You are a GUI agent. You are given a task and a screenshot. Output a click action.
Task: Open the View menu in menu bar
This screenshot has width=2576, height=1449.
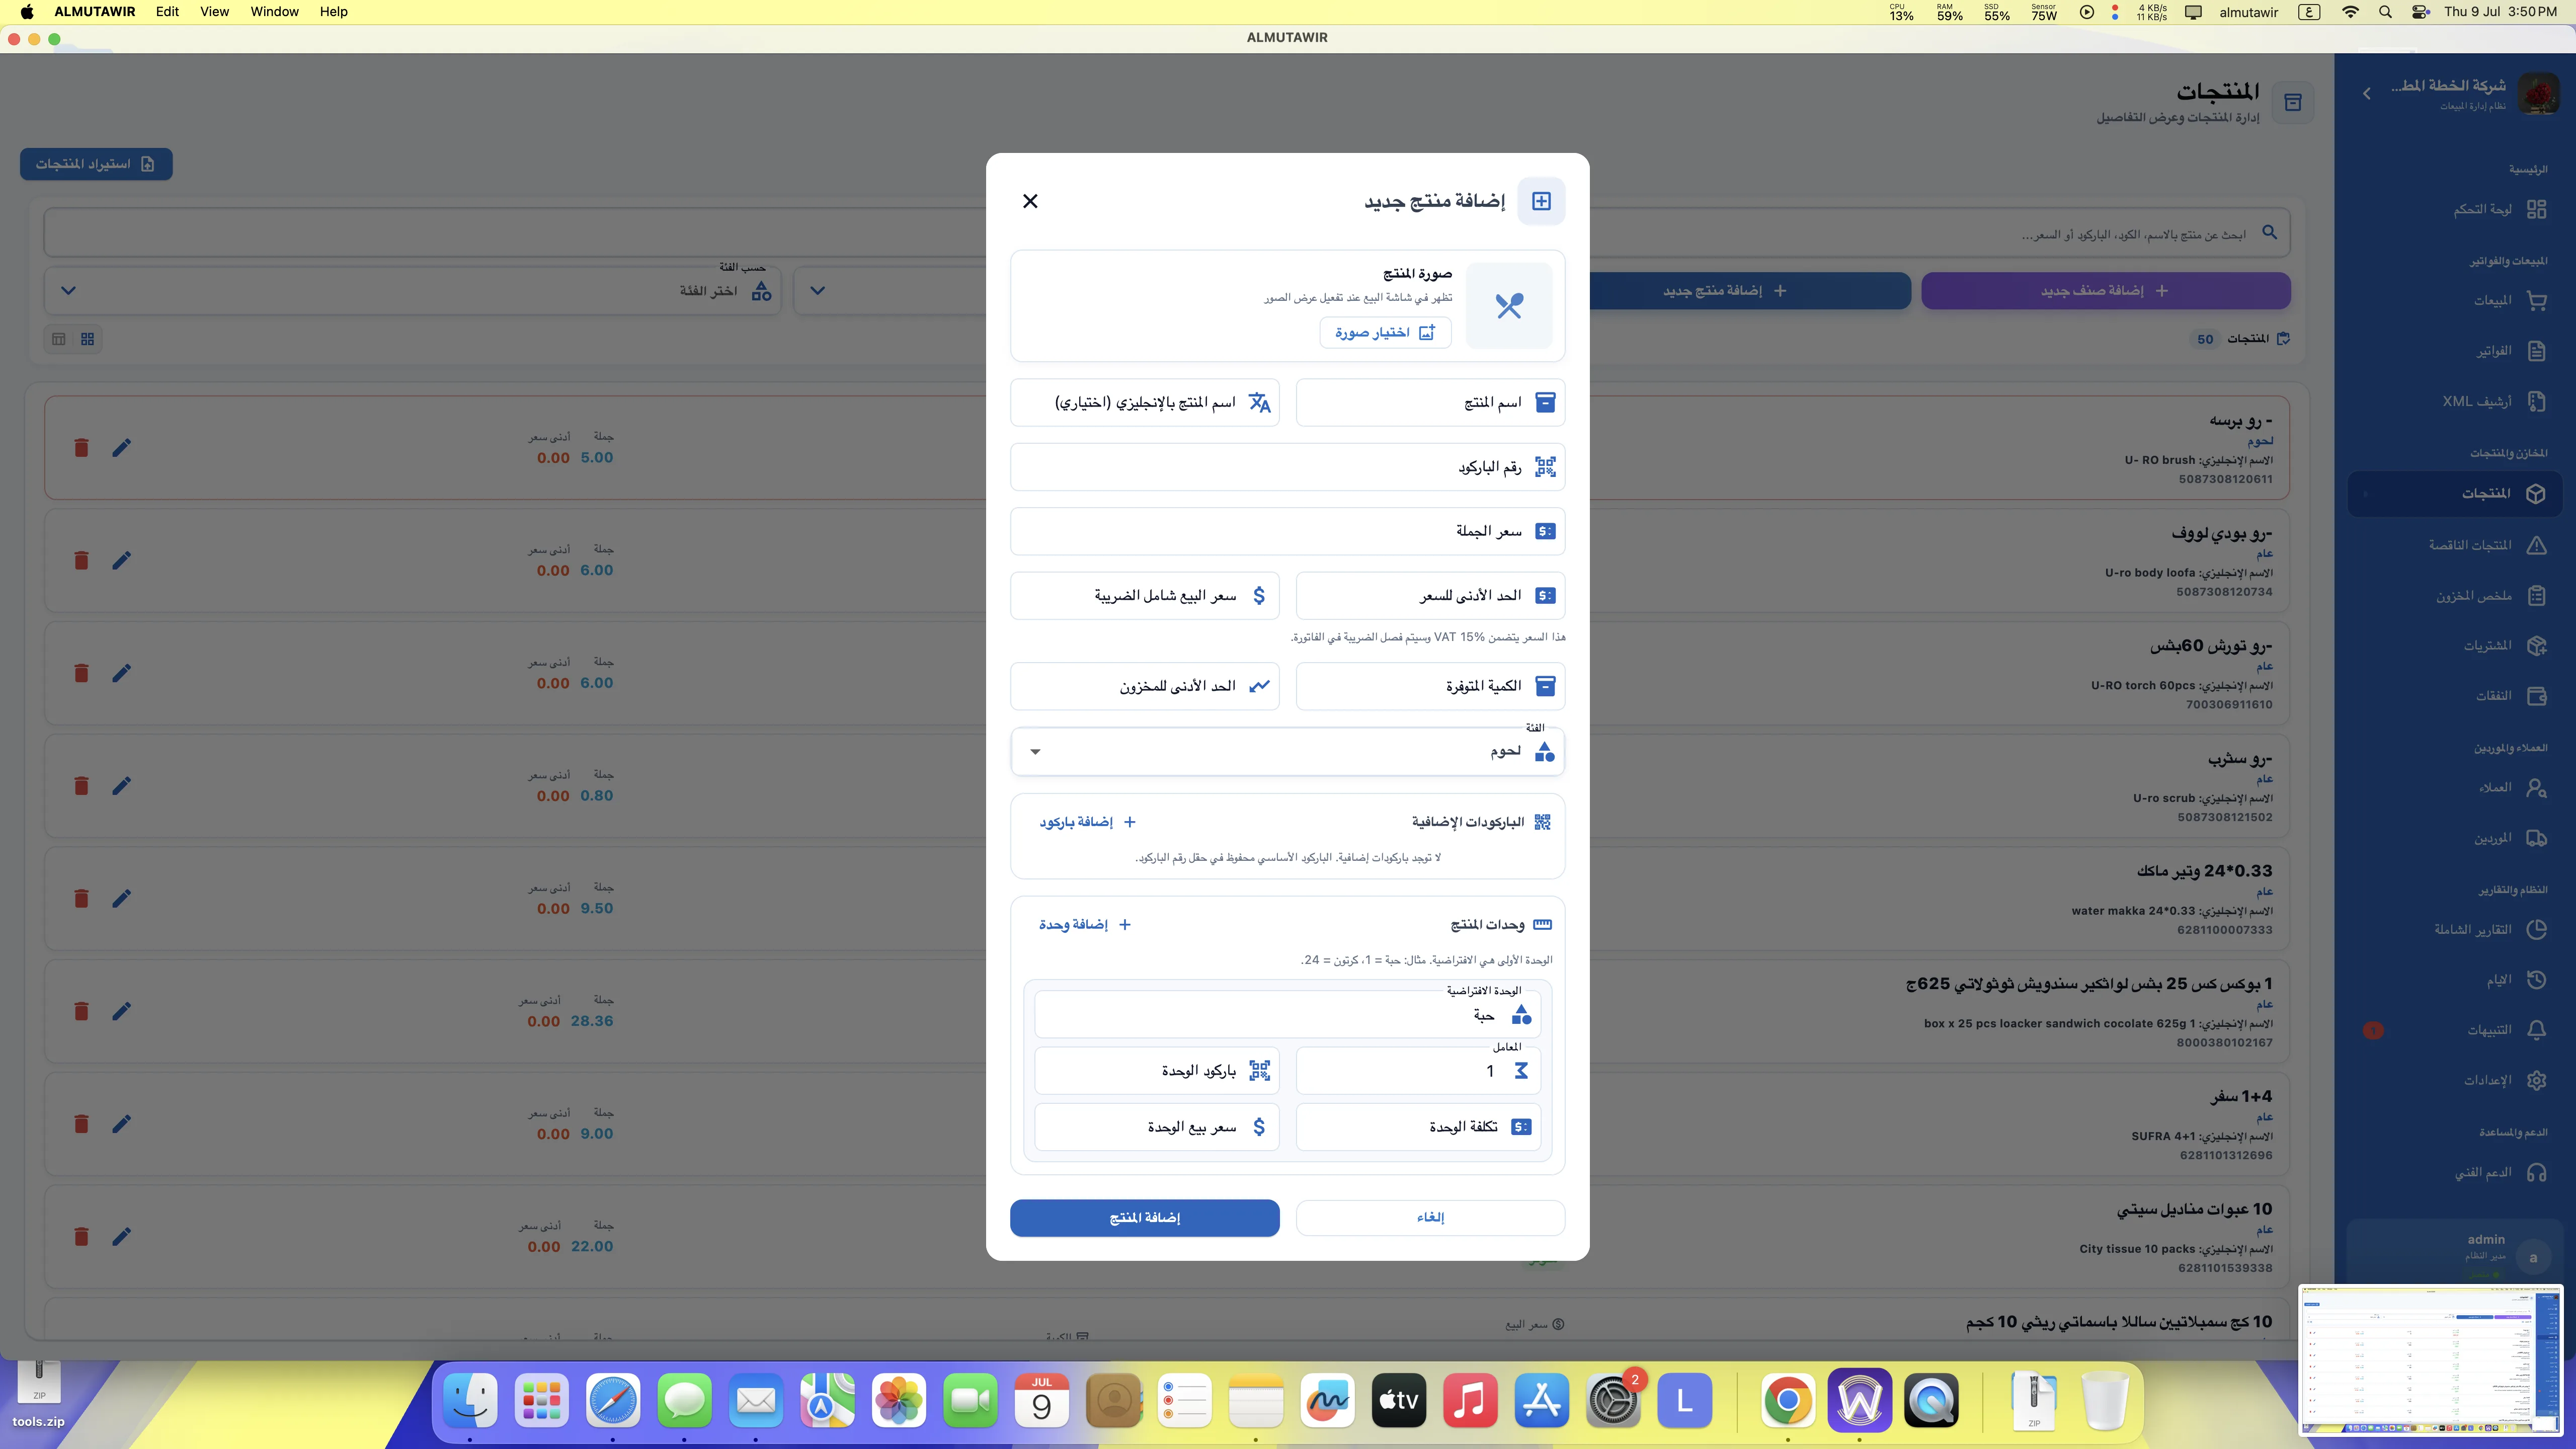(214, 12)
